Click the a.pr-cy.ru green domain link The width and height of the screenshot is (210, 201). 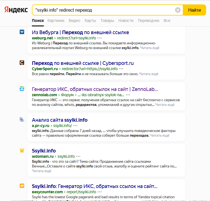point(41,126)
